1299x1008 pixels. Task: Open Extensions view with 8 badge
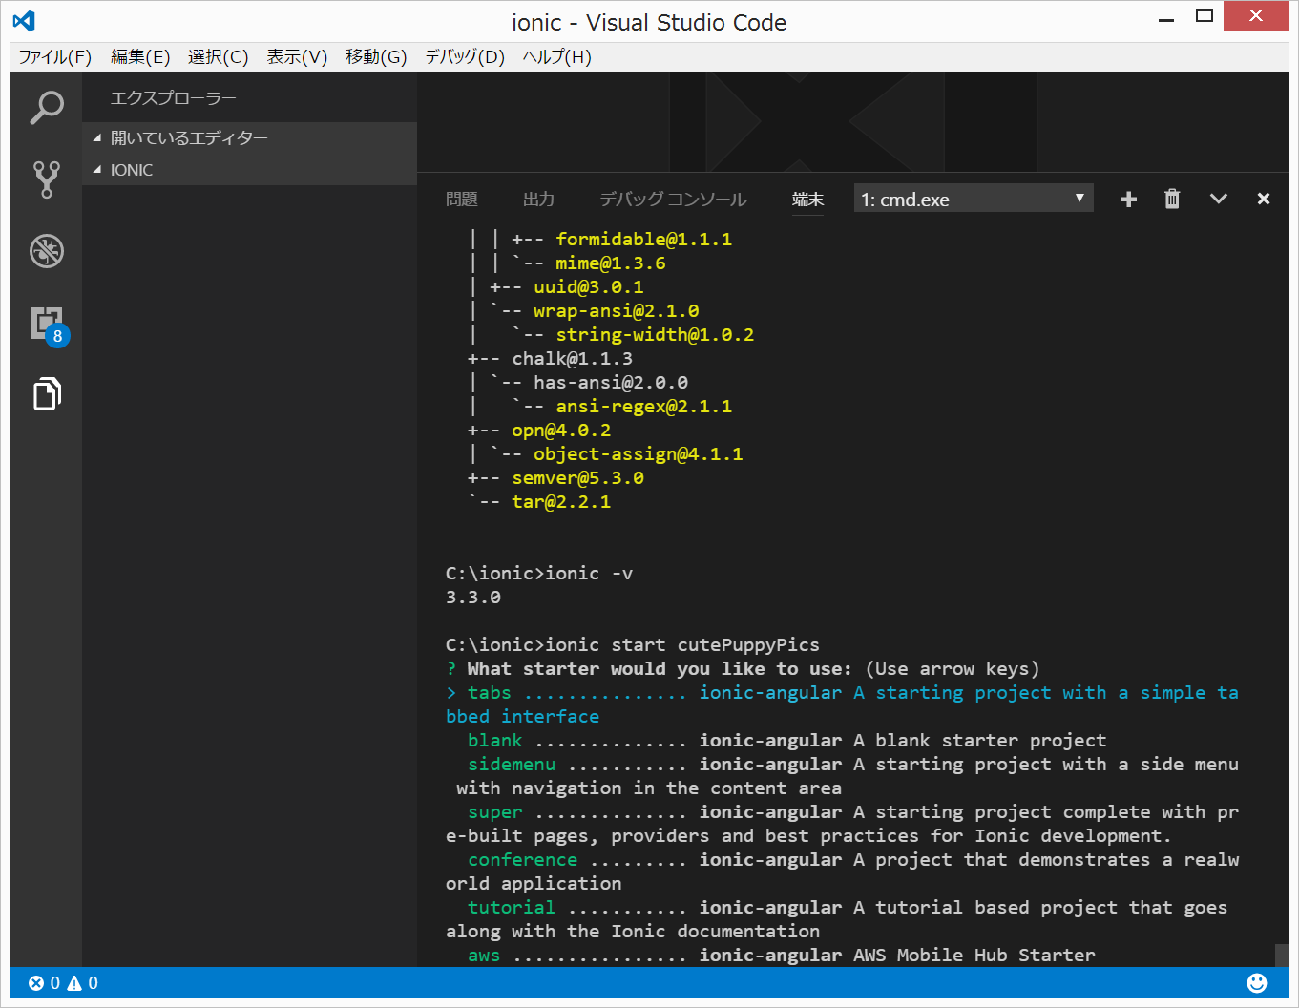click(x=46, y=324)
